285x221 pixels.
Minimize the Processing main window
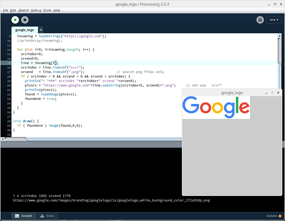coord(269,4)
